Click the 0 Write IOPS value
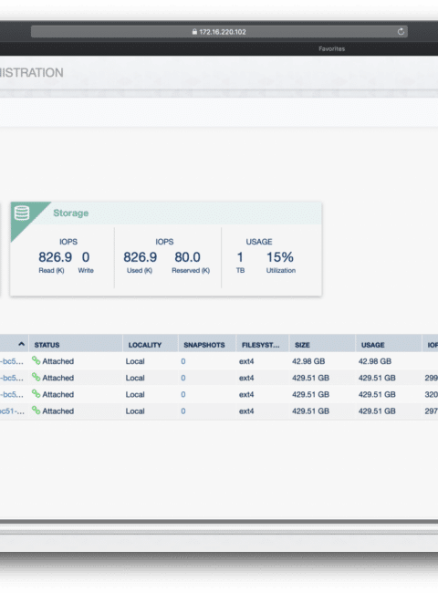The height and width of the screenshot is (593, 438). coord(86,257)
